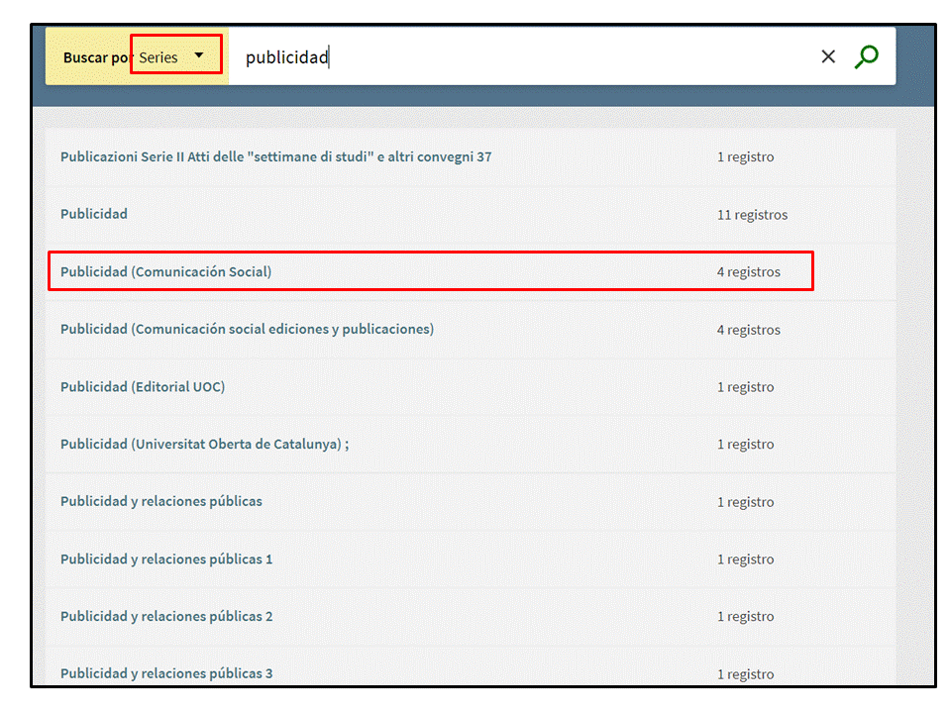Open Publicidad y relaciones públicas 1
951x713 pixels.
[166, 559]
